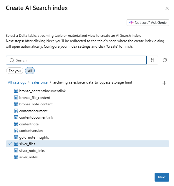Go to All catalogs breadcrumb

[17, 82]
